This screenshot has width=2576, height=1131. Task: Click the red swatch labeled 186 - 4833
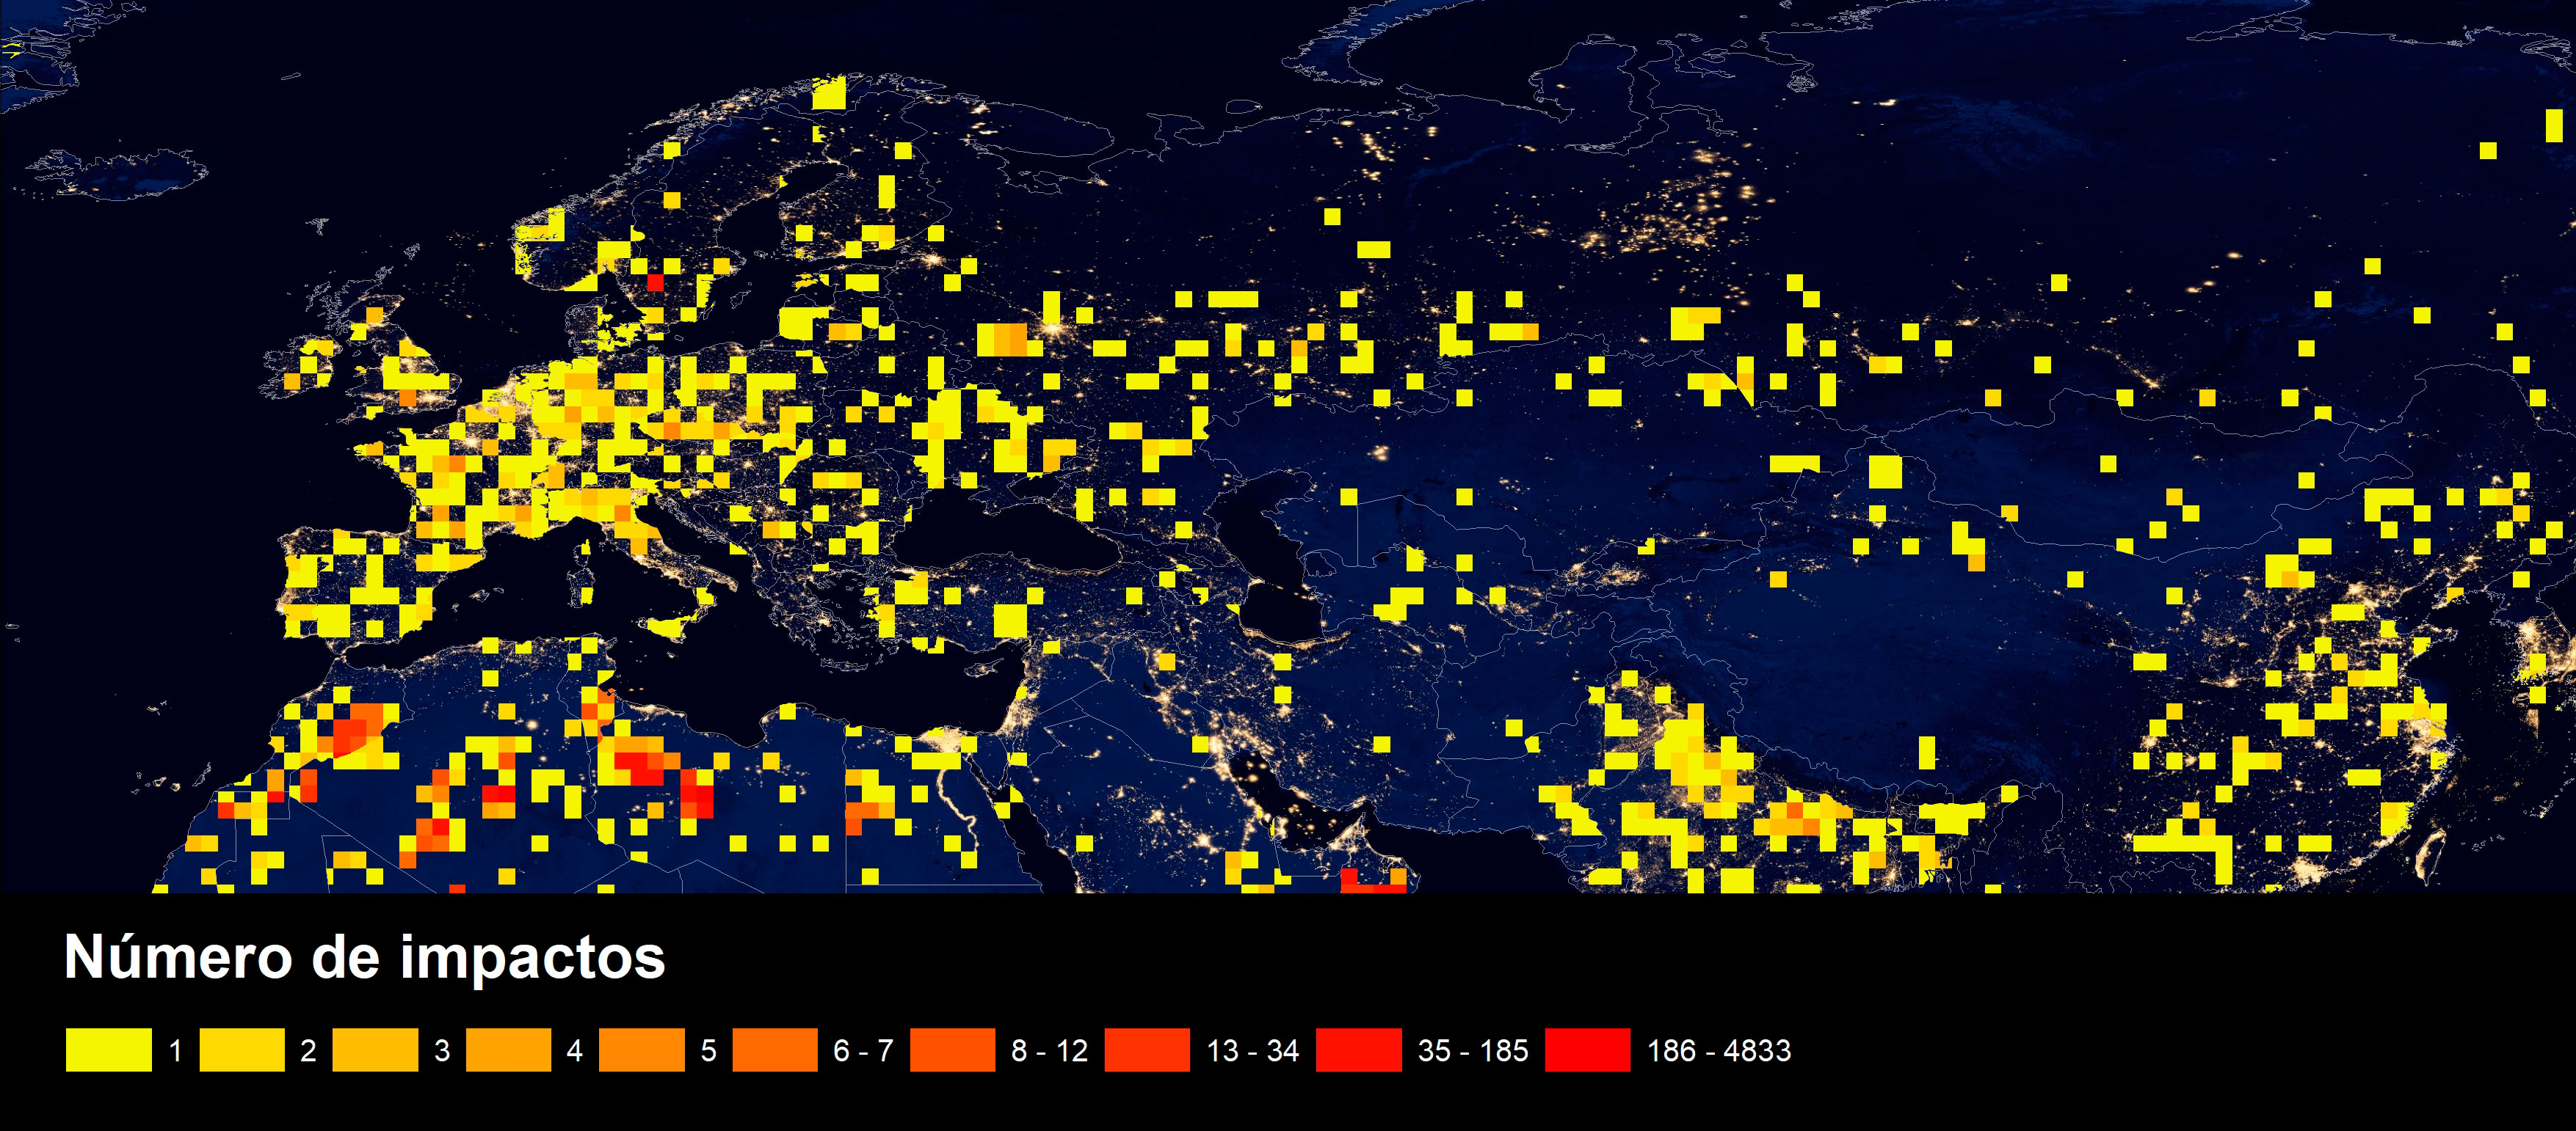(1587, 1050)
